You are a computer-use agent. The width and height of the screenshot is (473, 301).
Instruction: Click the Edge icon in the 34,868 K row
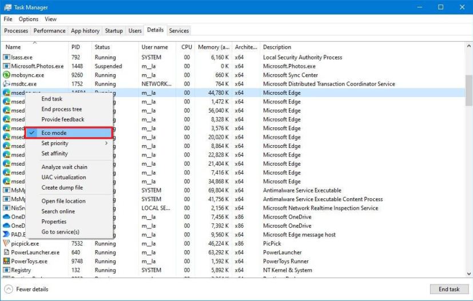click(x=6, y=182)
